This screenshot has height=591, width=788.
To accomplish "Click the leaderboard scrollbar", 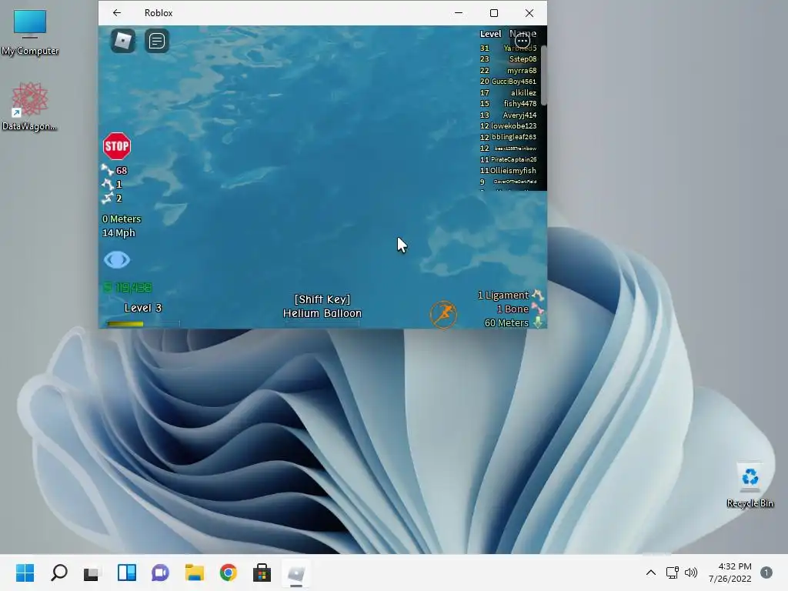I will coord(544,75).
